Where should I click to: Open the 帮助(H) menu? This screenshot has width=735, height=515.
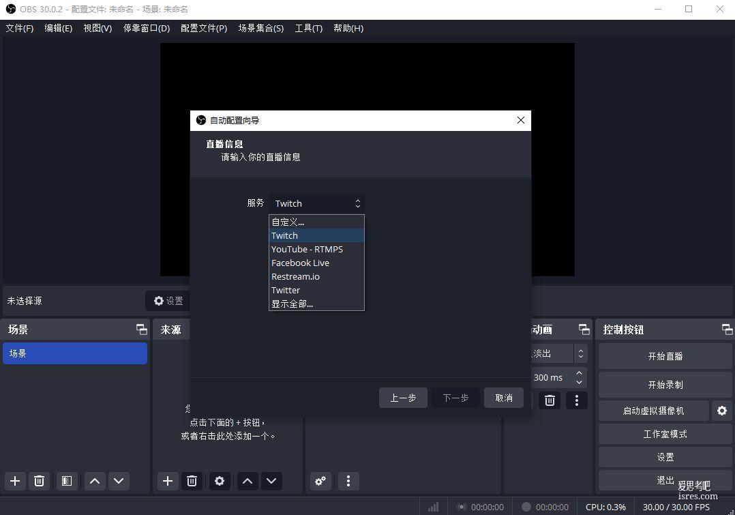348,28
